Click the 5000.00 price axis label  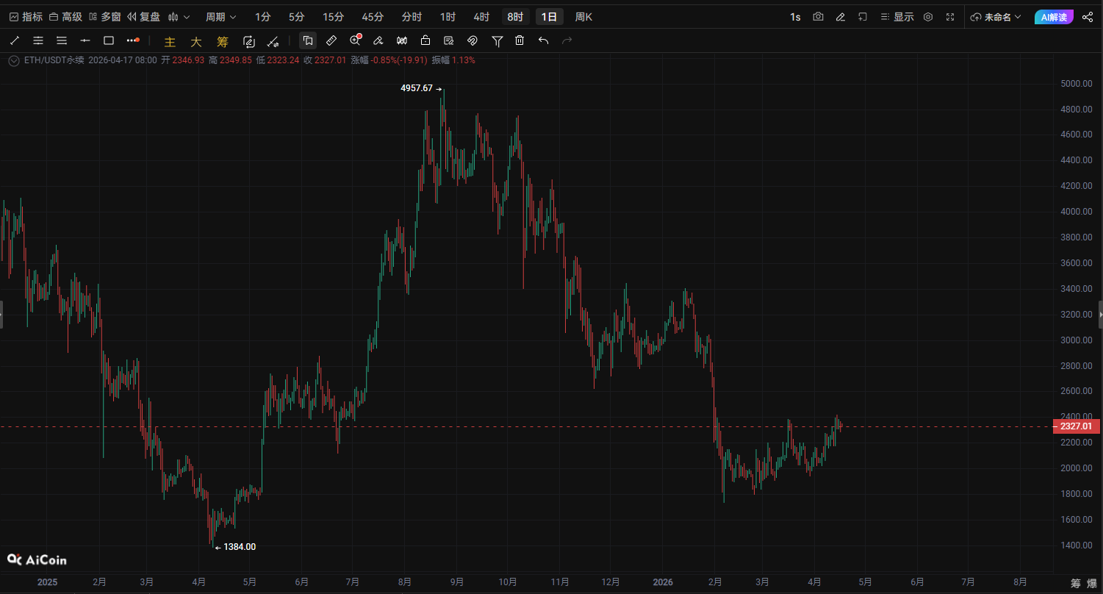pos(1076,84)
